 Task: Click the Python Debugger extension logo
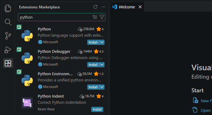click(27, 58)
